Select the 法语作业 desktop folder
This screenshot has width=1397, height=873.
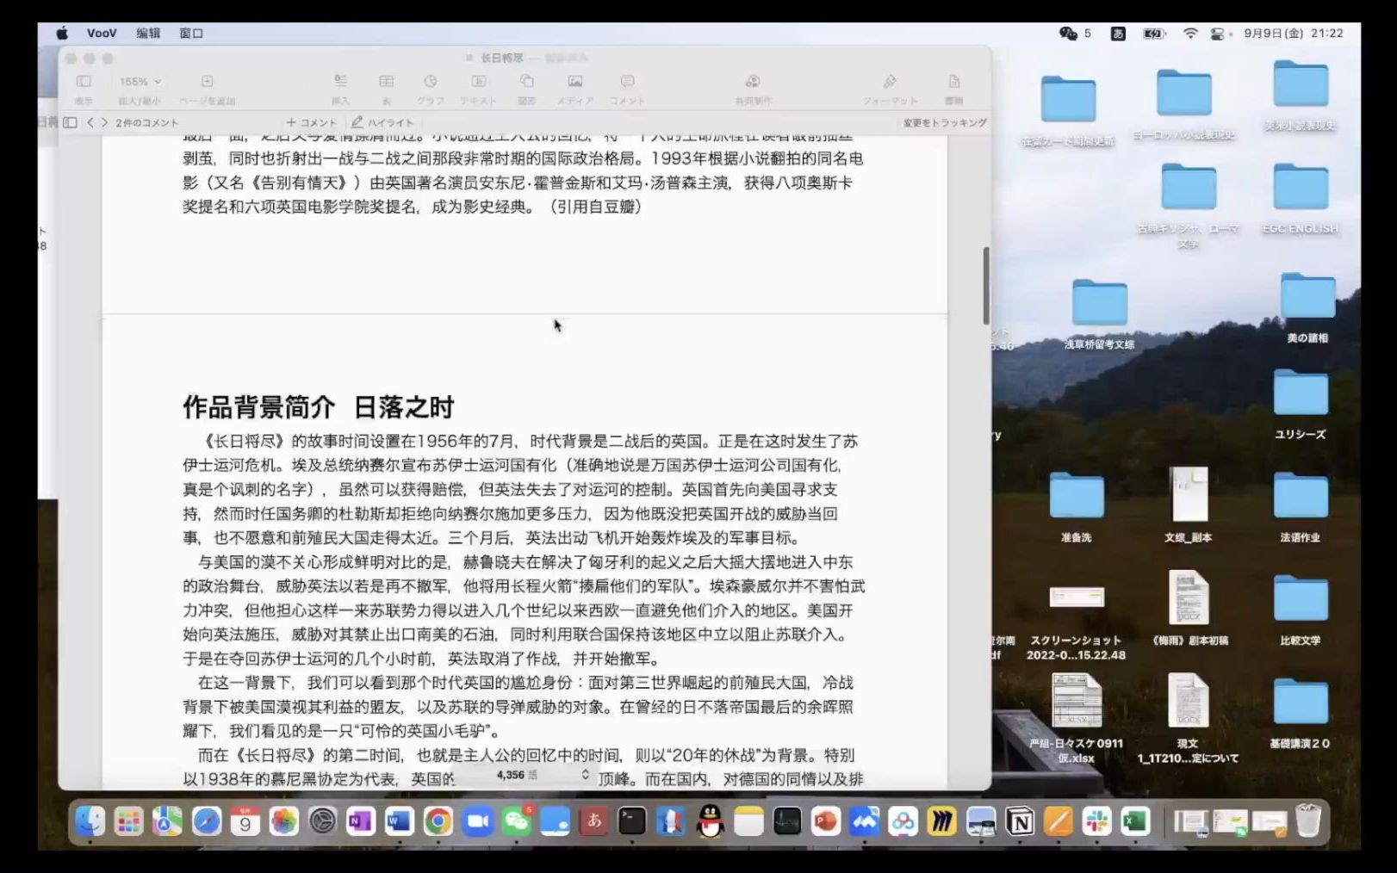(x=1301, y=507)
